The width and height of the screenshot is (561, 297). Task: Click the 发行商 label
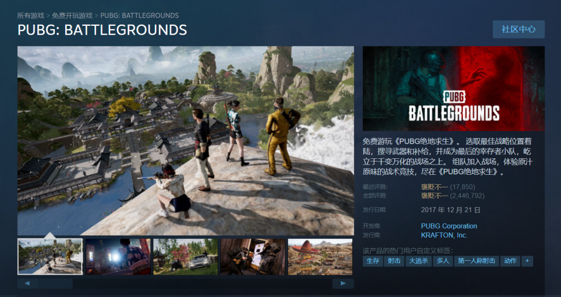(x=372, y=236)
